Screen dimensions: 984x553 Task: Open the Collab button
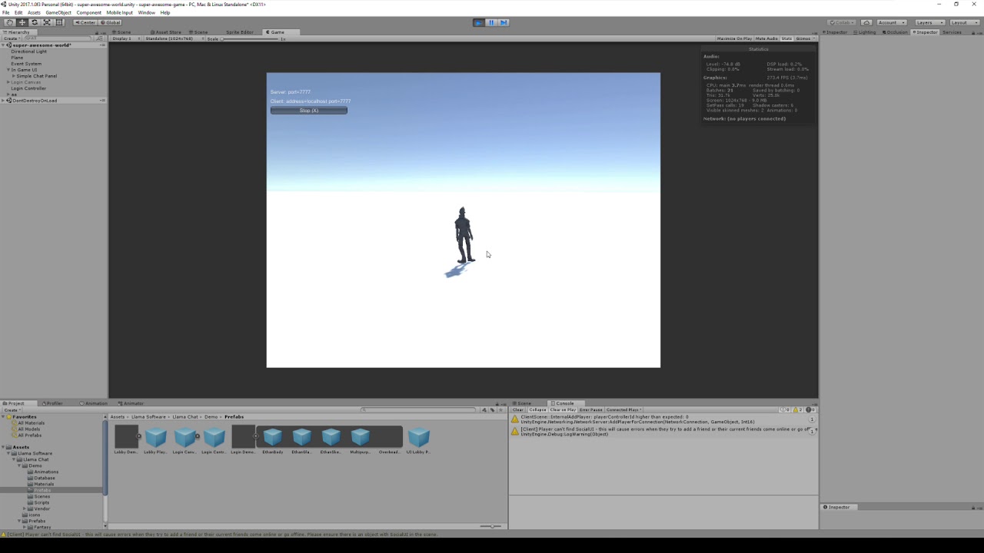(843, 22)
